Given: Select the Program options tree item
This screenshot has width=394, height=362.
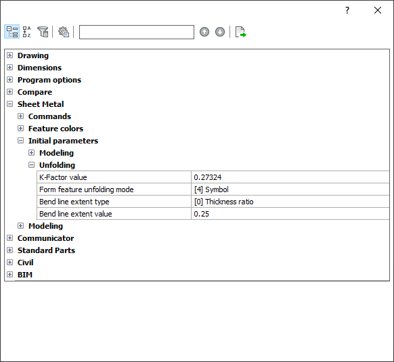Looking at the screenshot, I should [x=49, y=80].
